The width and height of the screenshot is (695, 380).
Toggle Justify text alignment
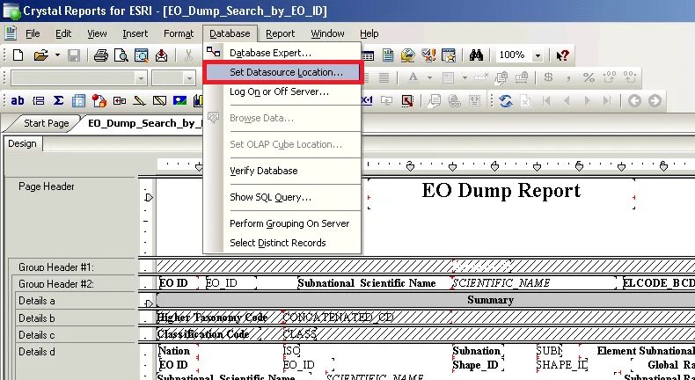pos(384,78)
